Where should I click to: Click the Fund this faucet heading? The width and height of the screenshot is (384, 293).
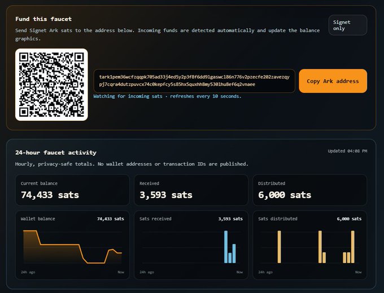click(43, 19)
